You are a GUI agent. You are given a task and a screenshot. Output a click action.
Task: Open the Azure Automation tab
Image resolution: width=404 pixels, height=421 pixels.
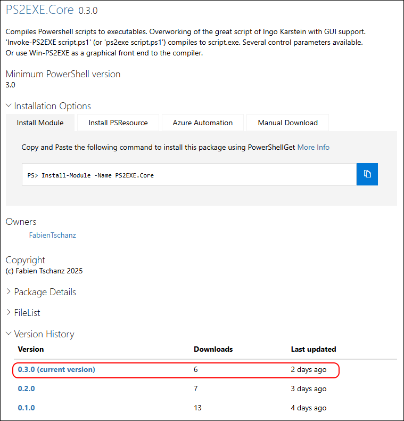pyautogui.click(x=203, y=123)
